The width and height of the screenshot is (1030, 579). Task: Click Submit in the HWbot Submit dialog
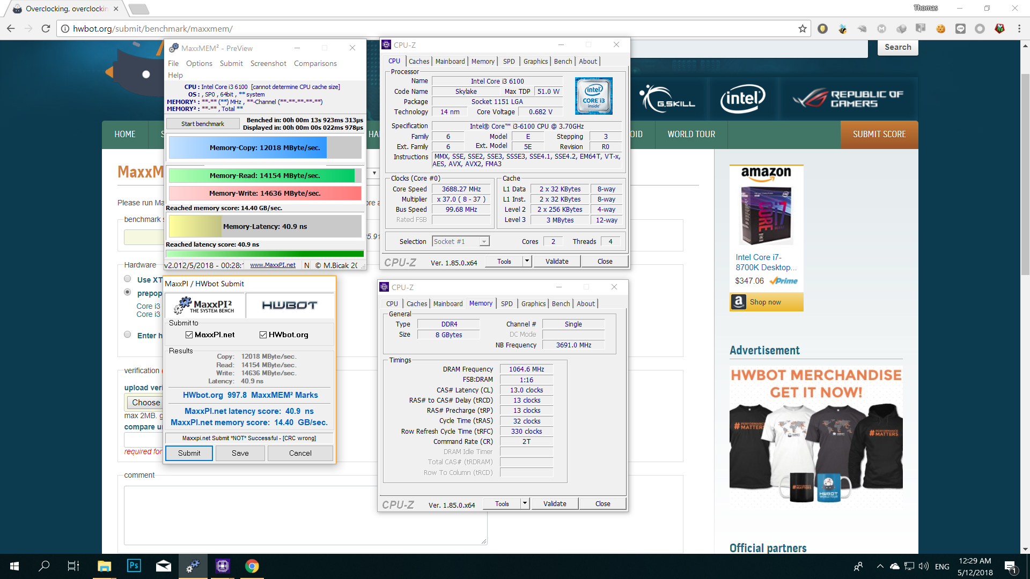click(x=189, y=453)
